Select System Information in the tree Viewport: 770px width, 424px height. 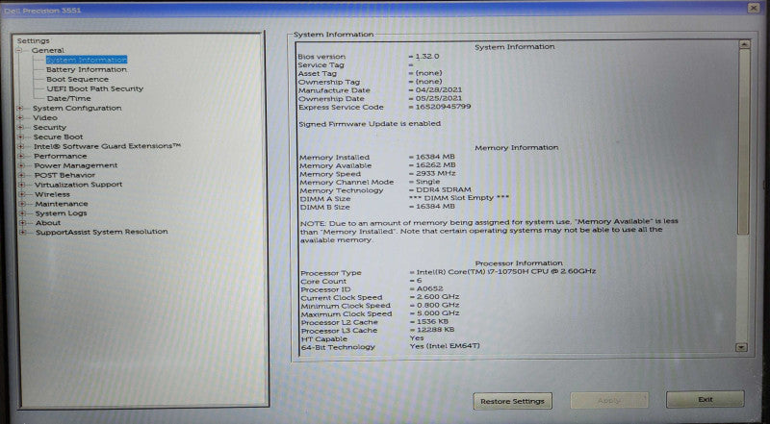87,60
